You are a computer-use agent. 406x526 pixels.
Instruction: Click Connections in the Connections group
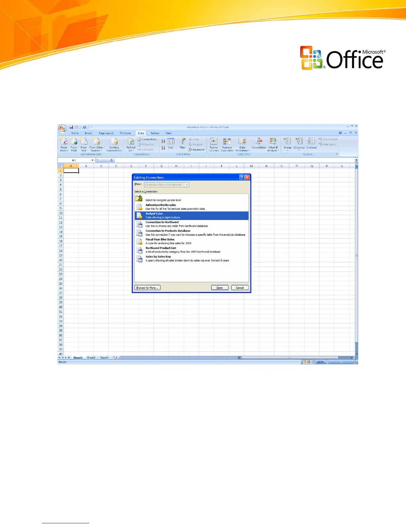point(148,139)
